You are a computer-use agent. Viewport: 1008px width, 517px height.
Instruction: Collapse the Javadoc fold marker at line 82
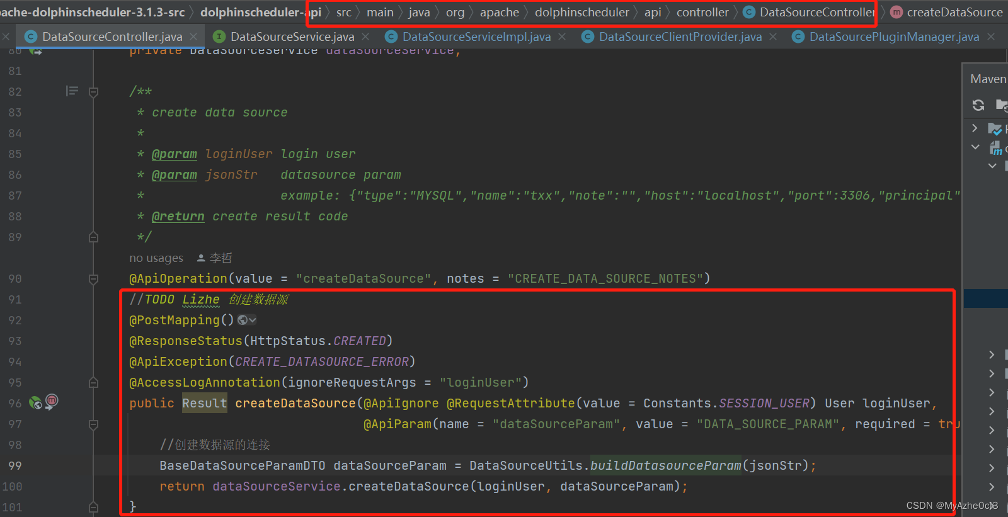tap(93, 92)
